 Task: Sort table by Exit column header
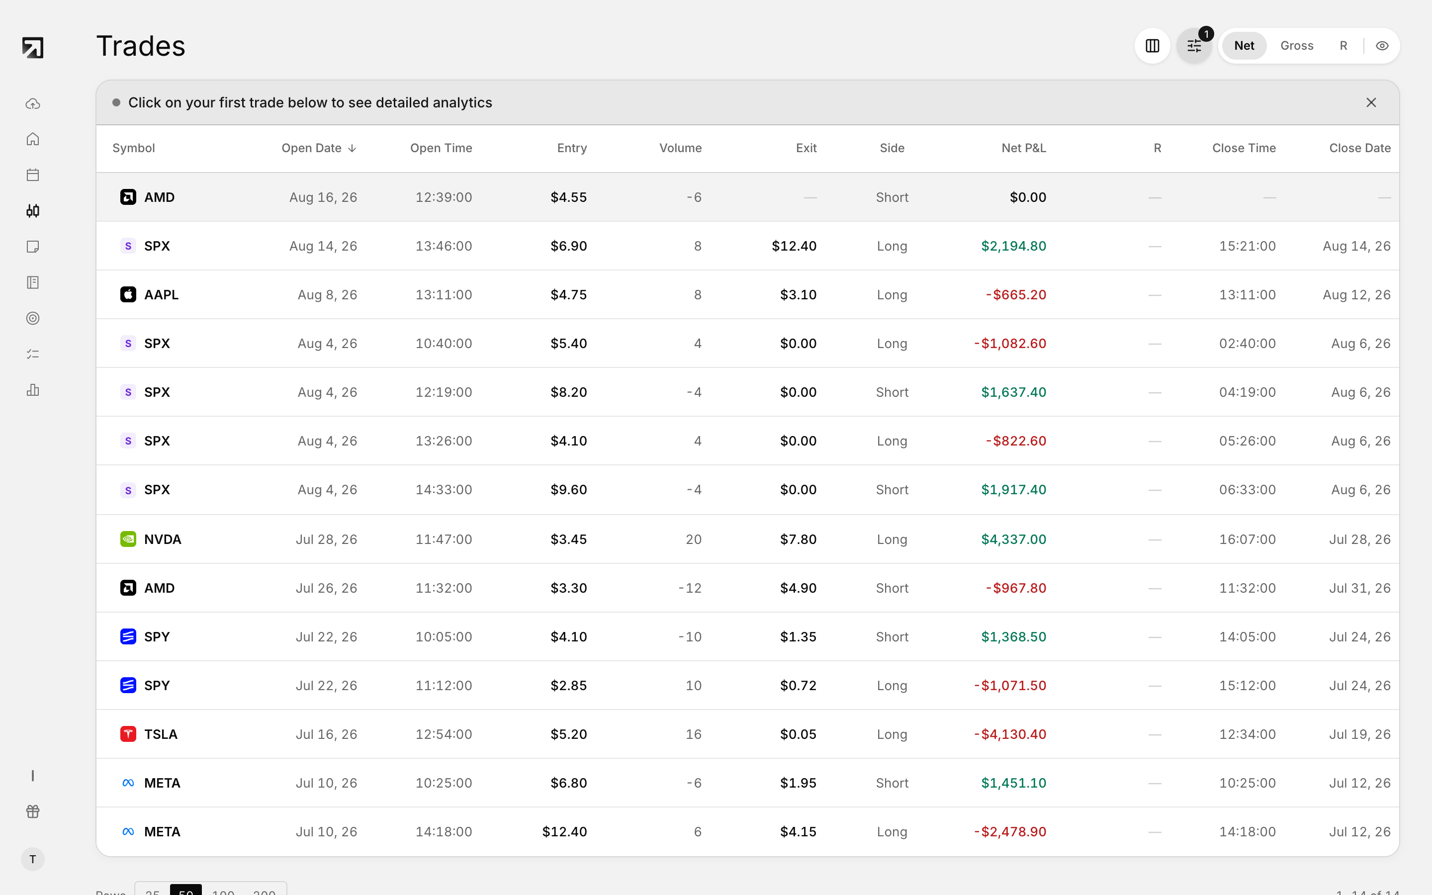(806, 148)
